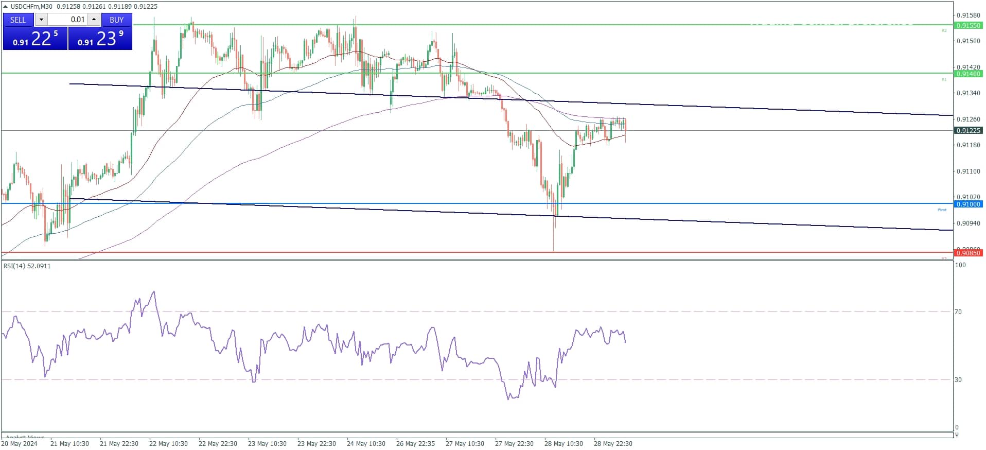This screenshot has width=986, height=450.
Task: Click the 24 May 10:30 time label
Action: click(366, 444)
